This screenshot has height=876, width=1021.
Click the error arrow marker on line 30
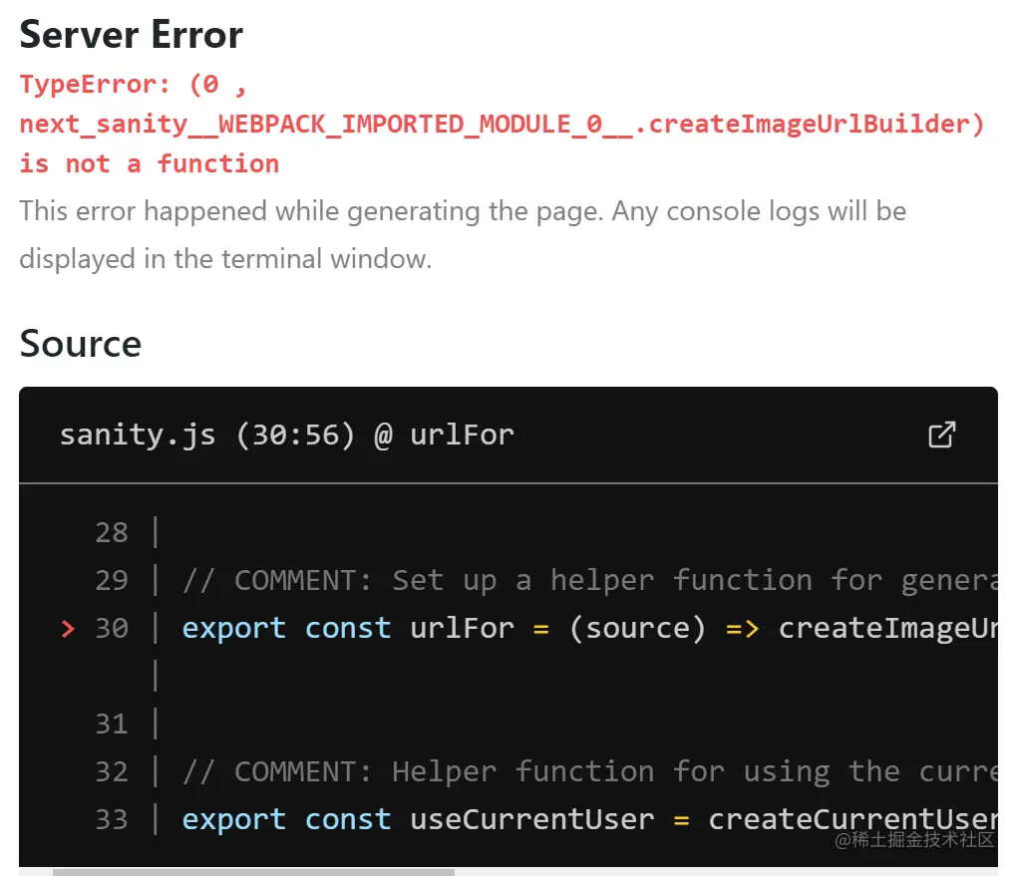coord(68,629)
